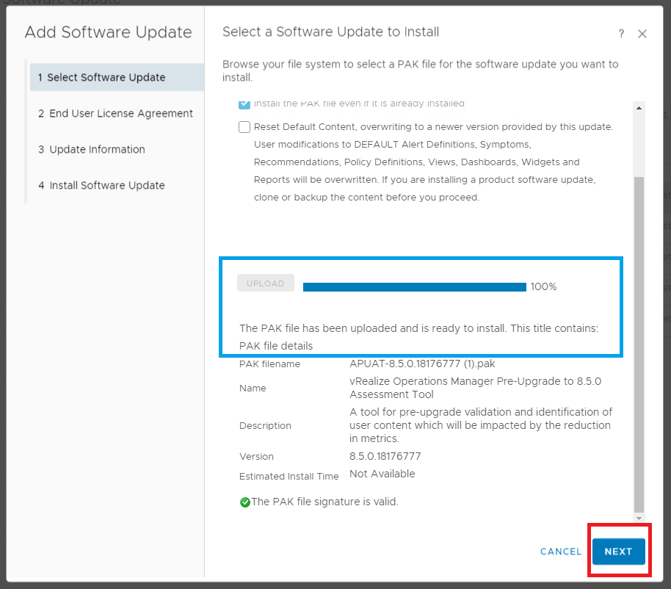Click the CANCEL button
The image size is (671, 589).
[561, 552]
